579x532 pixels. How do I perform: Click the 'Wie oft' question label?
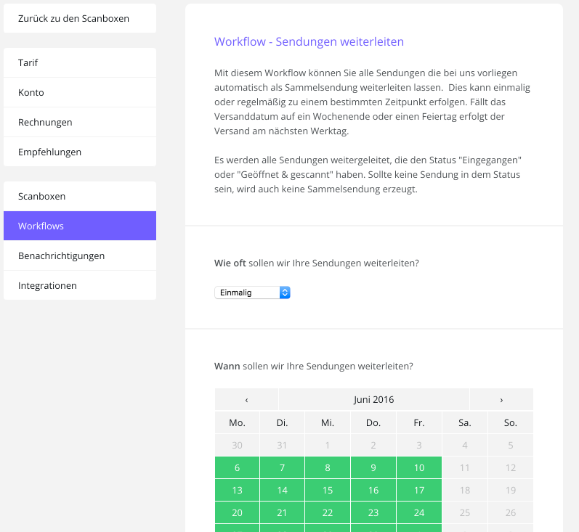pos(317,263)
